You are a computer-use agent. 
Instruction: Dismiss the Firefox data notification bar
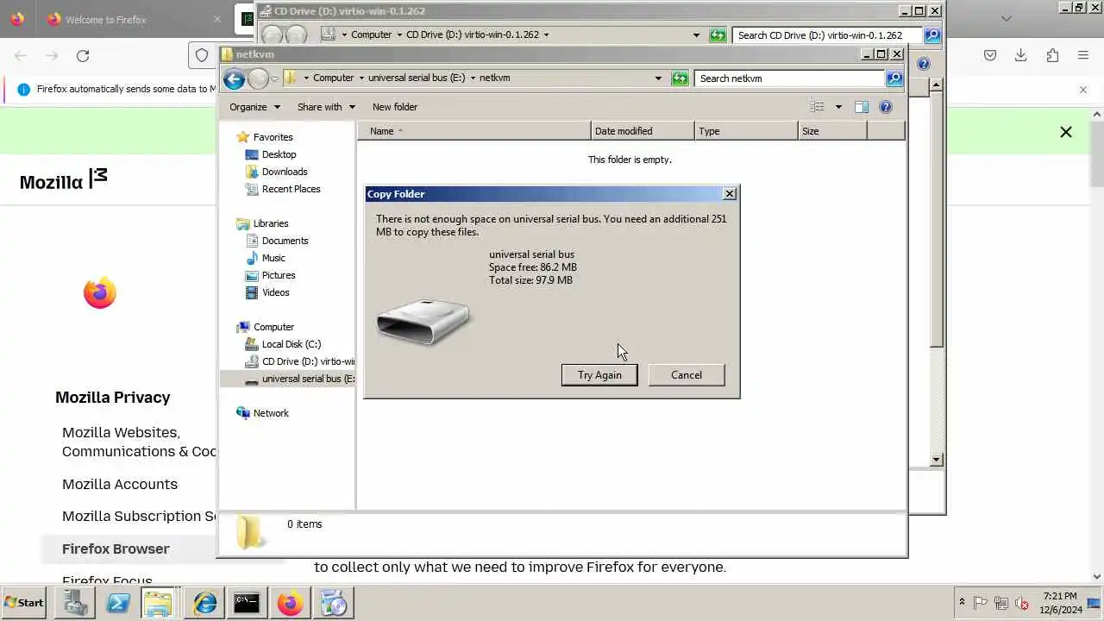pos(1083,90)
